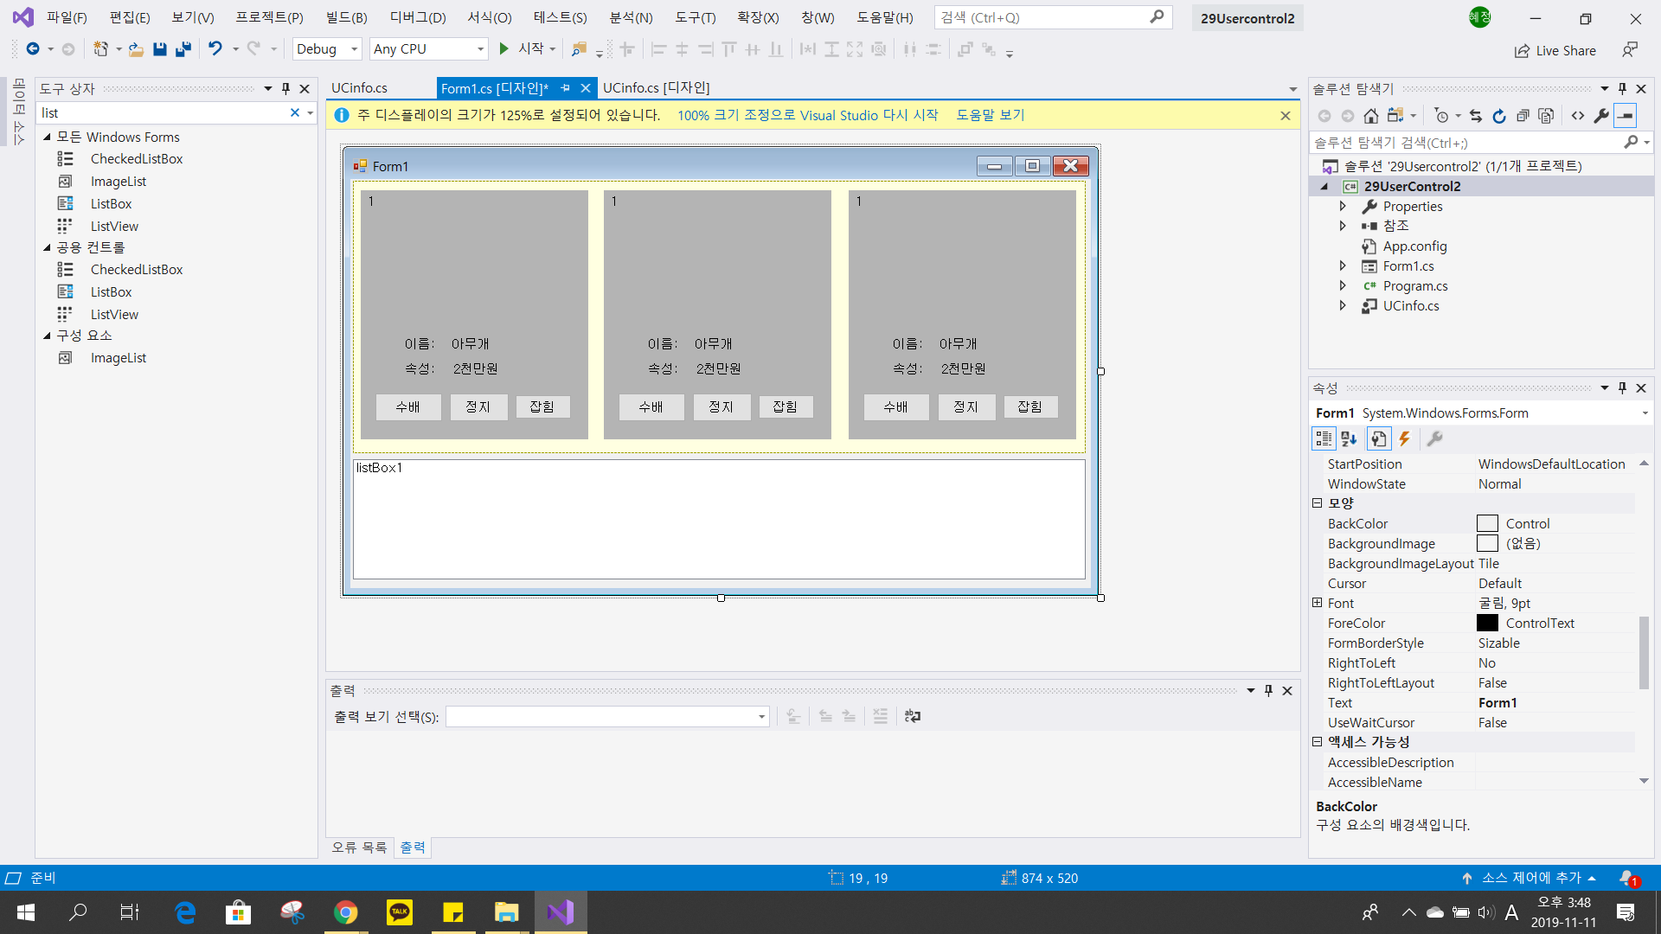Show events with the lightning bolt icon
The height and width of the screenshot is (934, 1661).
tap(1405, 439)
